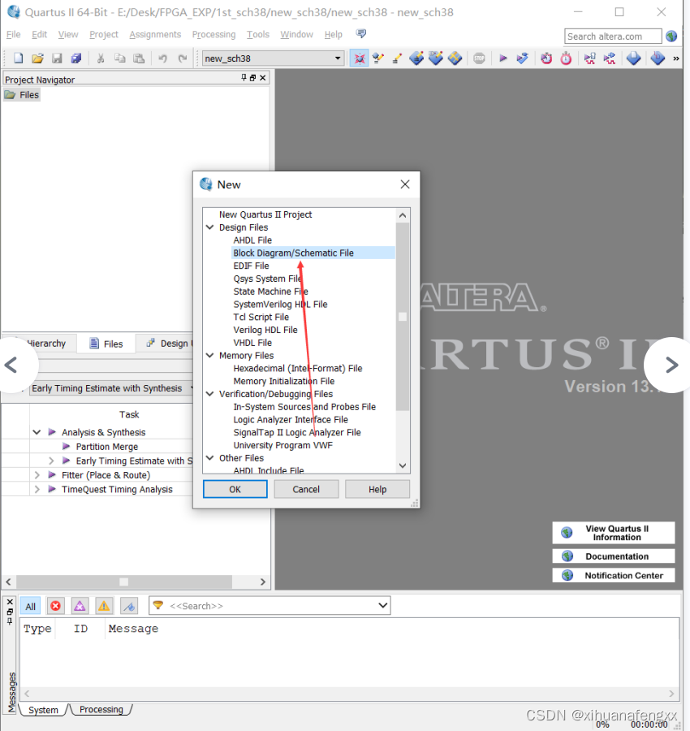
Task: Toggle the All messages filter
Action: click(x=30, y=606)
